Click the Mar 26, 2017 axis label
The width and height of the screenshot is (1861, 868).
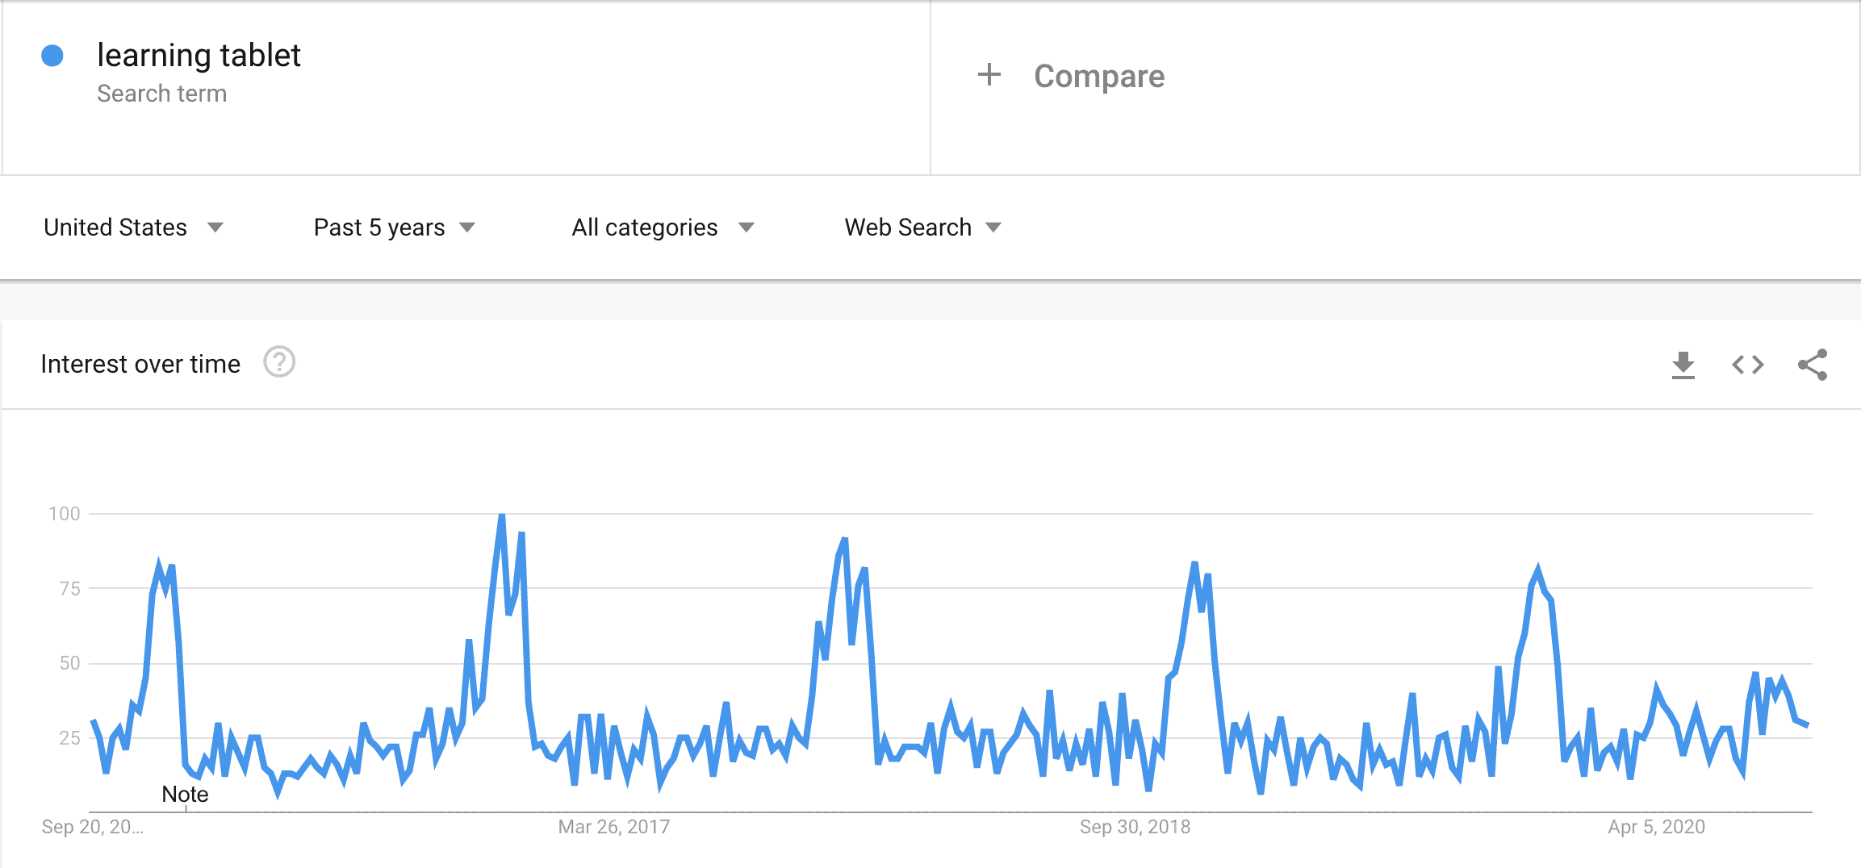613,827
